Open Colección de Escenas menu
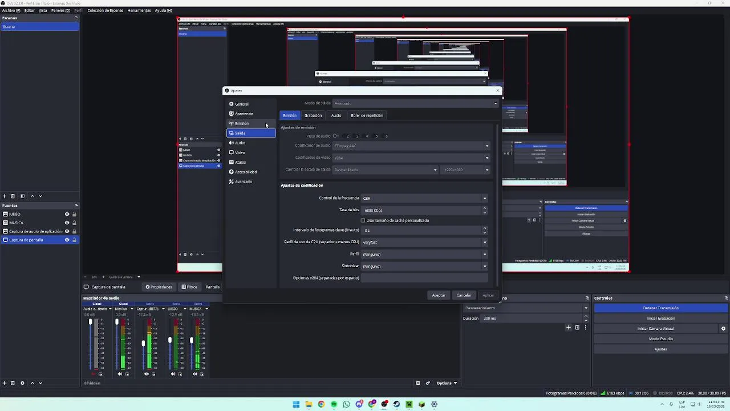The image size is (730, 411). coord(105,10)
